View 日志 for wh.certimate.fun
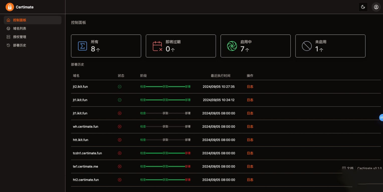 250,126
